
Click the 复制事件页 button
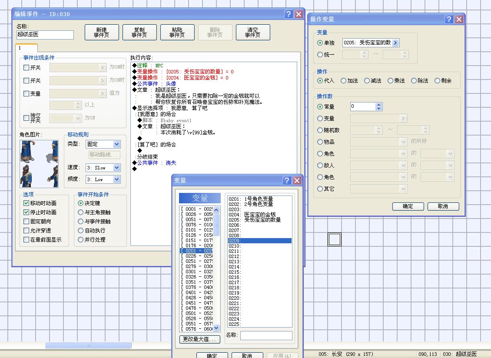pos(139,32)
